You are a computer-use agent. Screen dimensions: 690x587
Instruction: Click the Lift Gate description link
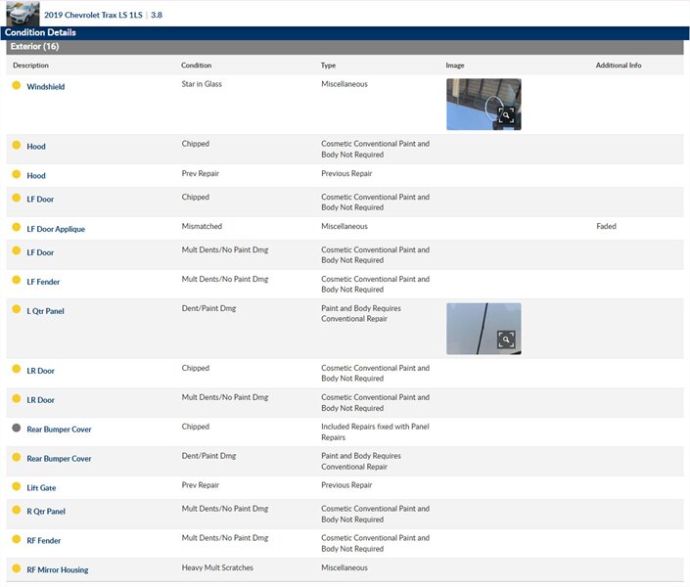[x=41, y=487]
